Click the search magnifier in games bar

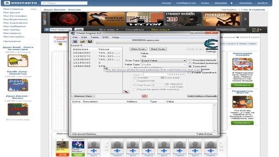[x=243, y=30]
